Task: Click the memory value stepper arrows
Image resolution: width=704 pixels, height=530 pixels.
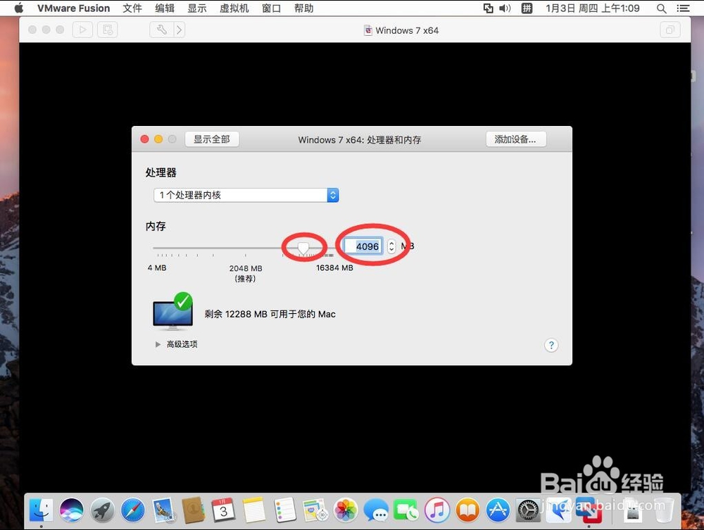Action: (x=391, y=246)
